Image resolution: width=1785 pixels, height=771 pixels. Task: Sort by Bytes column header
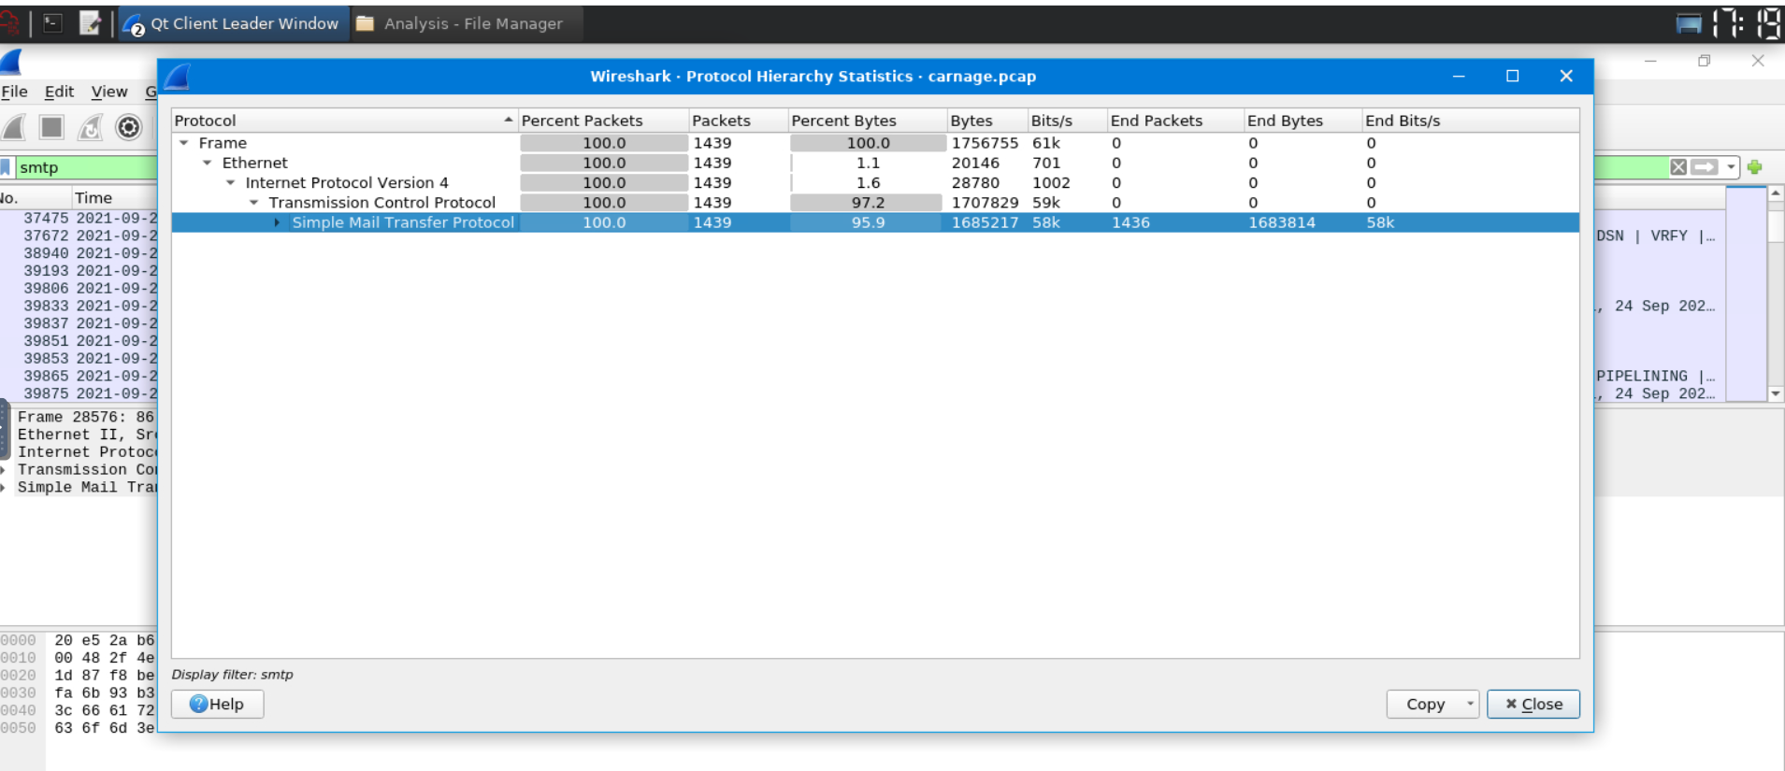(987, 121)
